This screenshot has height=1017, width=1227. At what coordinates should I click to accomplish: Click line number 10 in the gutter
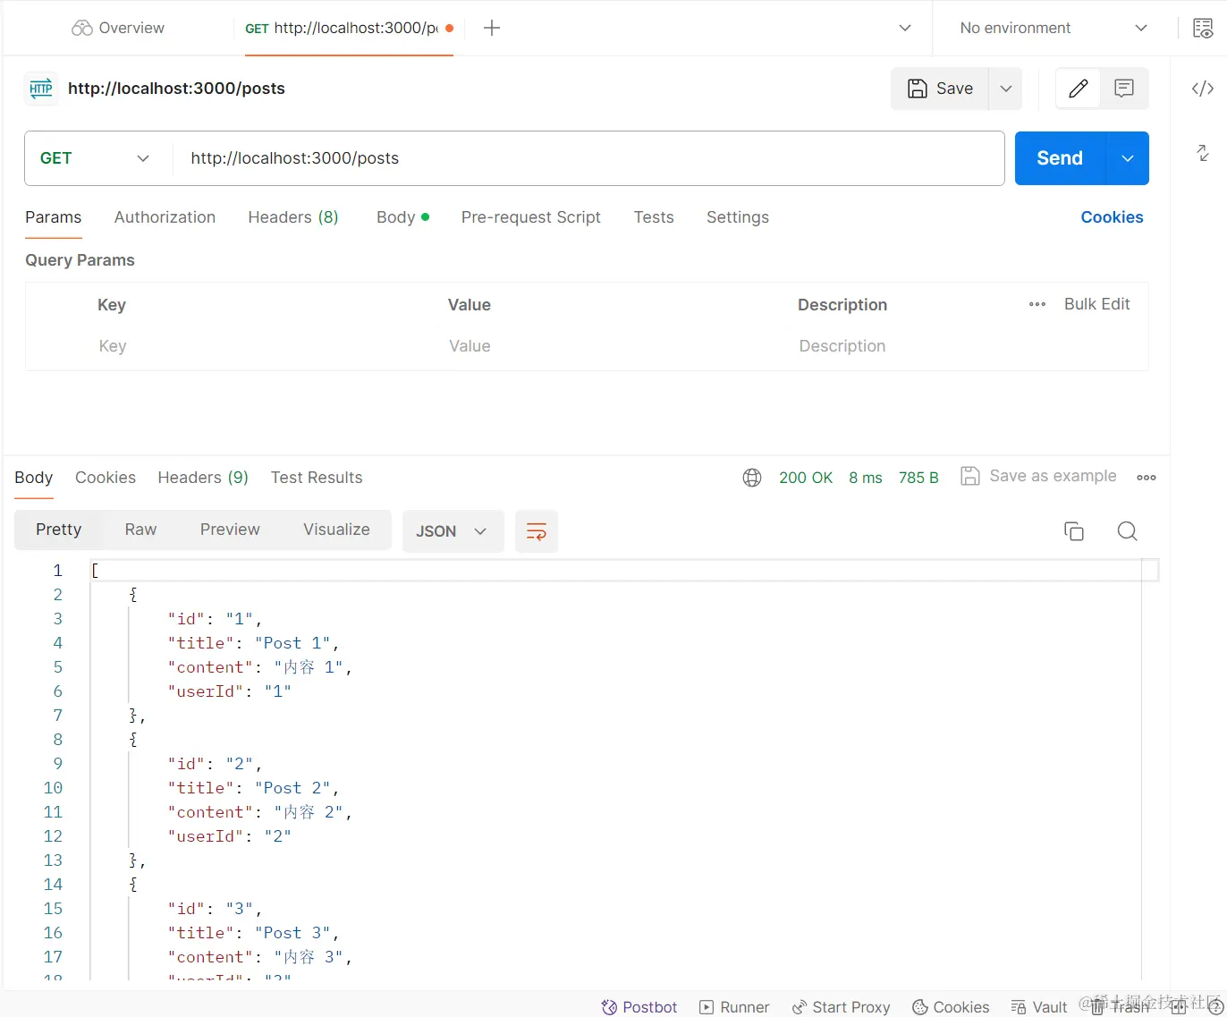coord(53,788)
